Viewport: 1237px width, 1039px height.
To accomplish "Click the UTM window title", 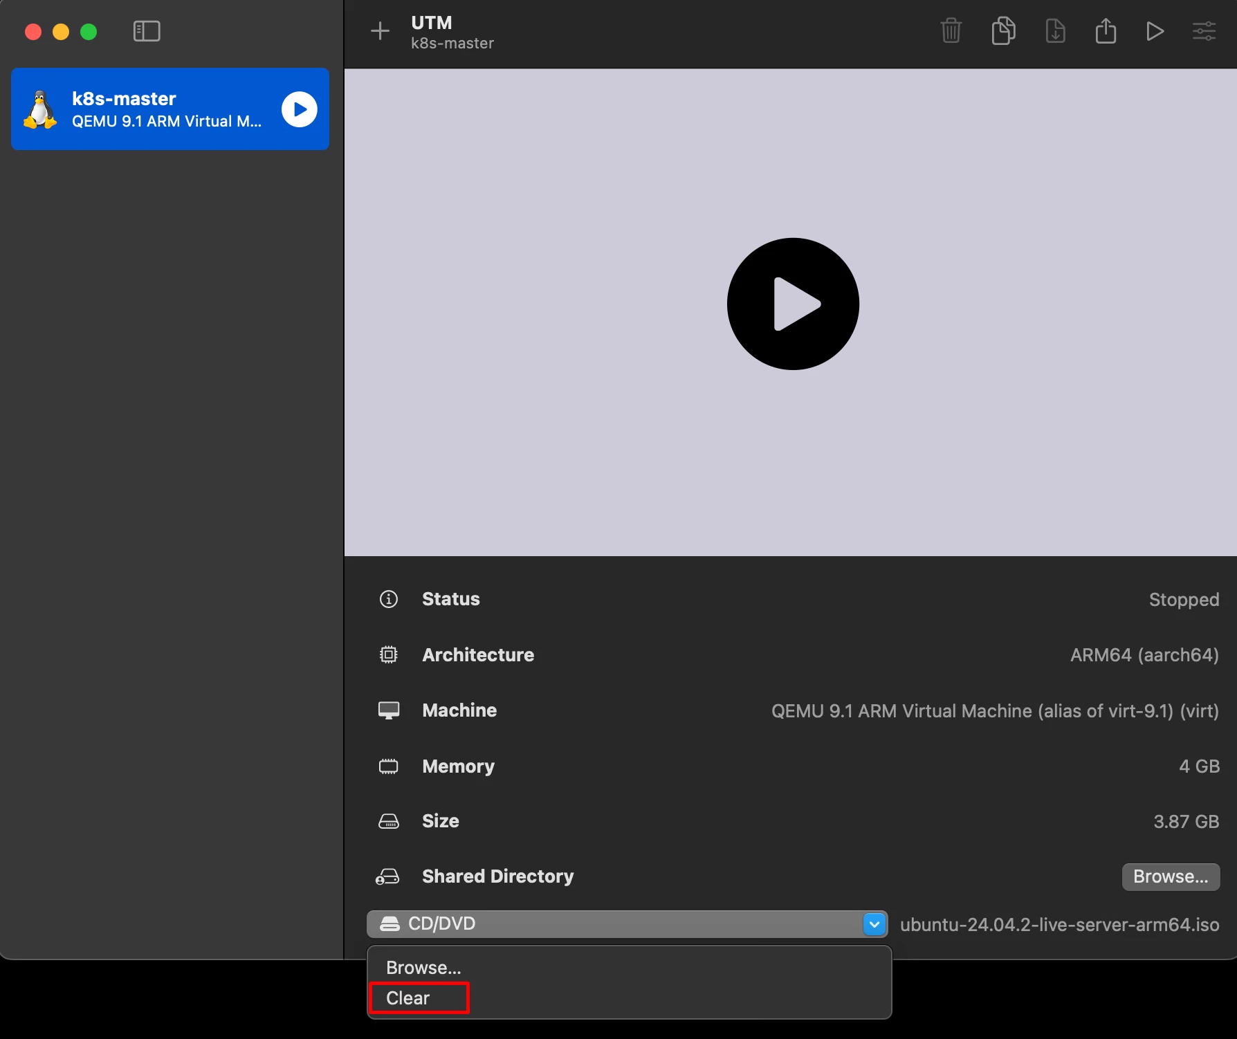I will point(432,23).
